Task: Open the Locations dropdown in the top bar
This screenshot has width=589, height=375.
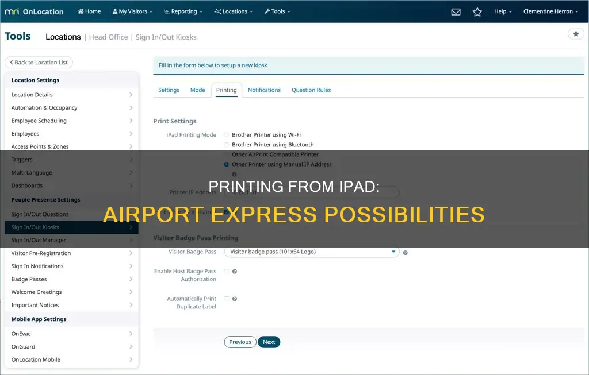Action: pos(234,11)
